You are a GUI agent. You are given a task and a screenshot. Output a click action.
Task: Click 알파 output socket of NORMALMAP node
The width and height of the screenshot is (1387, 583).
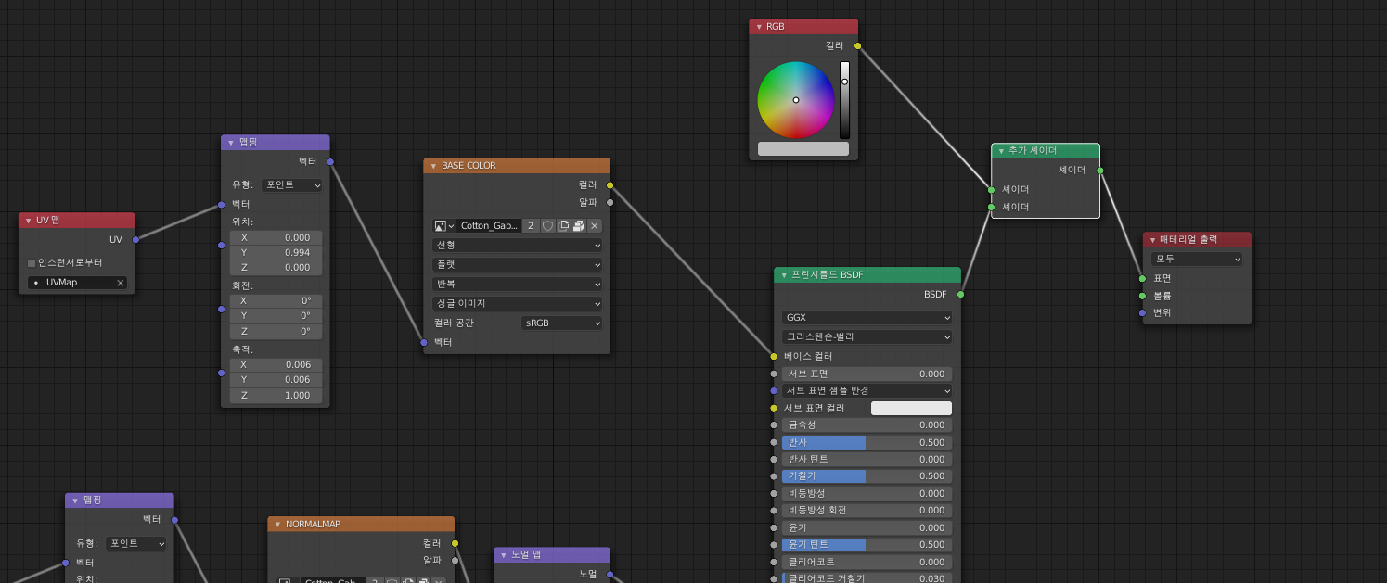(455, 560)
